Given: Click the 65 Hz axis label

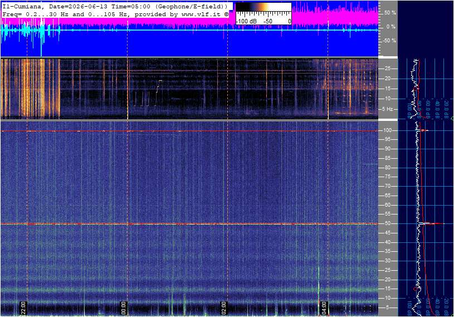Looking at the screenshot, I should click(387, 196).
